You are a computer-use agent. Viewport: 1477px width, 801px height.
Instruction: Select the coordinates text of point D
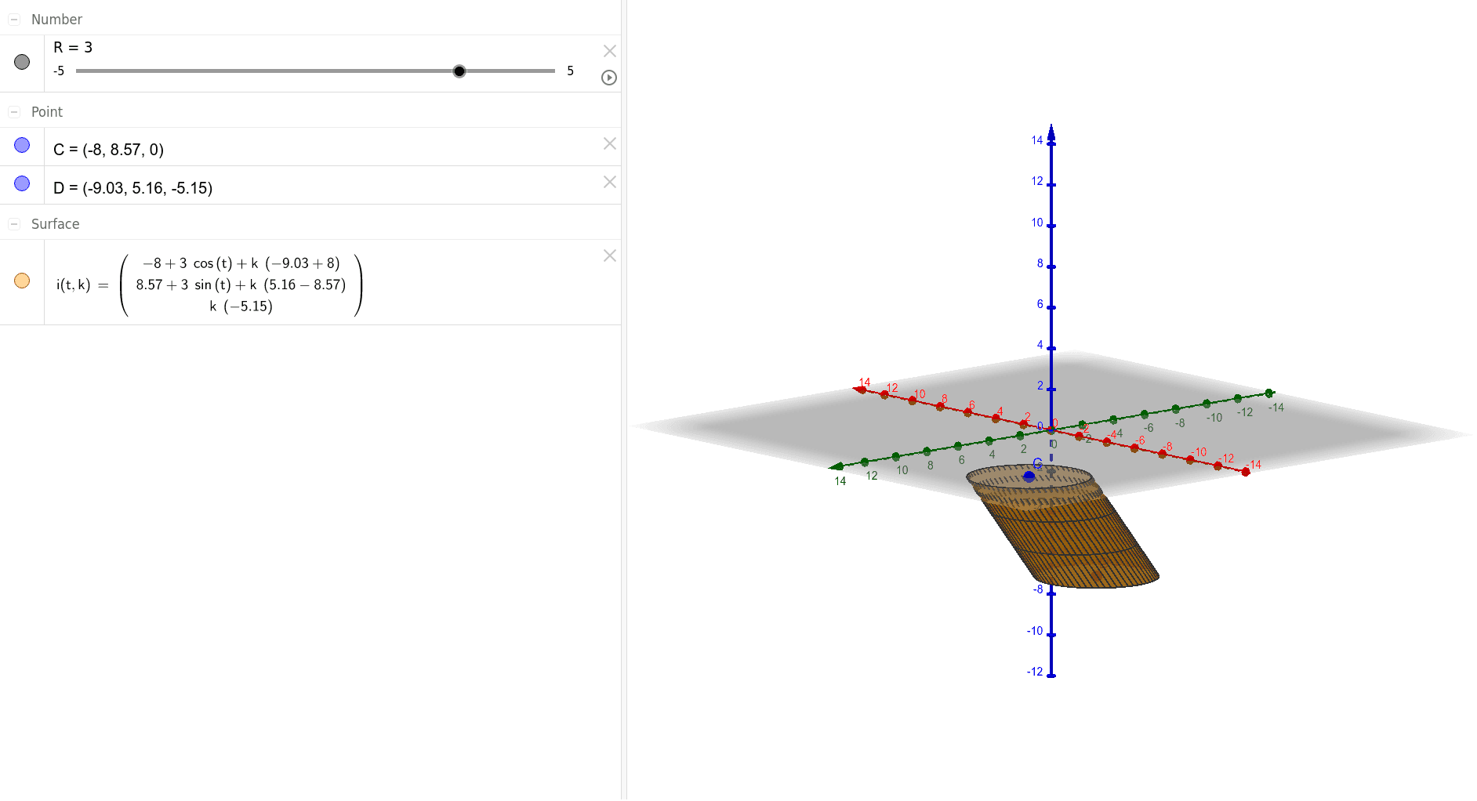[132, 187]
